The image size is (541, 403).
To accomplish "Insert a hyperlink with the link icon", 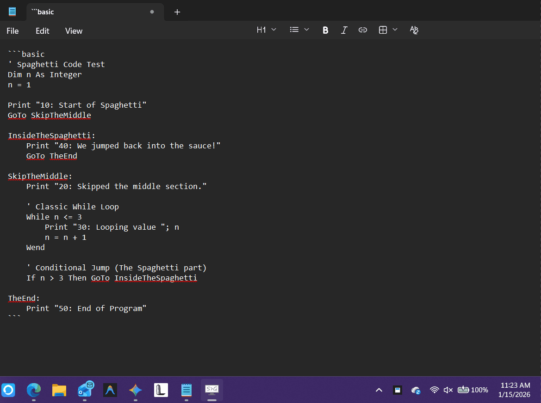I will point(363,30).
